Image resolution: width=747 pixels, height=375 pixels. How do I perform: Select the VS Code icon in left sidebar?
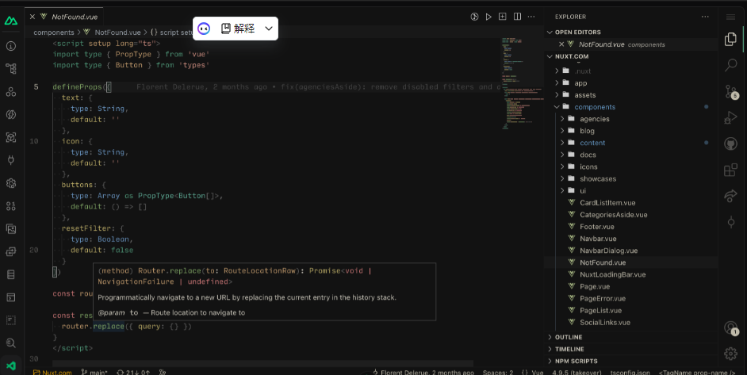coord(11,366)
